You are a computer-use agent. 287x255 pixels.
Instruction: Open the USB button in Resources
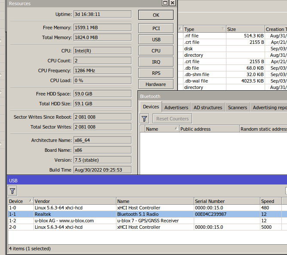(x=156, y=40)
